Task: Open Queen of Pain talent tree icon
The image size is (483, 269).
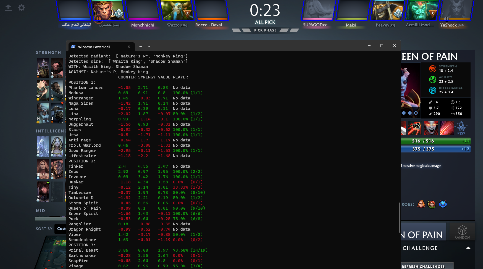Action: click(461, 128)
